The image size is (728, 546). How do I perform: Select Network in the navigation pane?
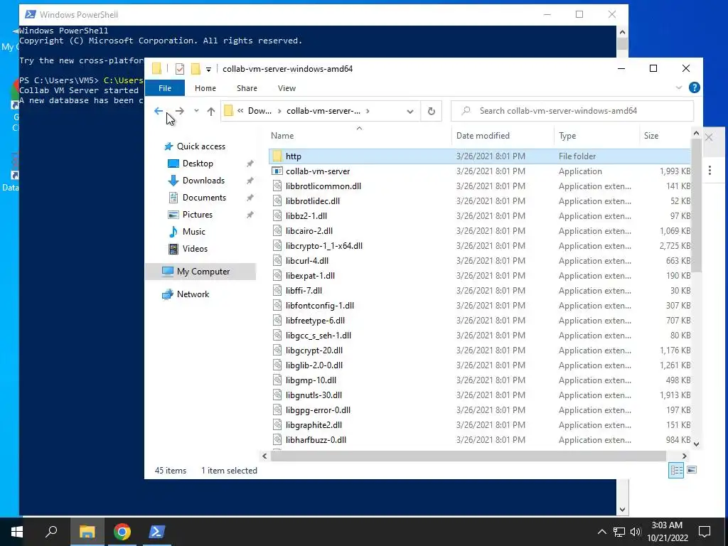click(193, 294)
